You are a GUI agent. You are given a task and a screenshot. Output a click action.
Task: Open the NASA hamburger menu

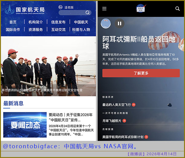104,9
